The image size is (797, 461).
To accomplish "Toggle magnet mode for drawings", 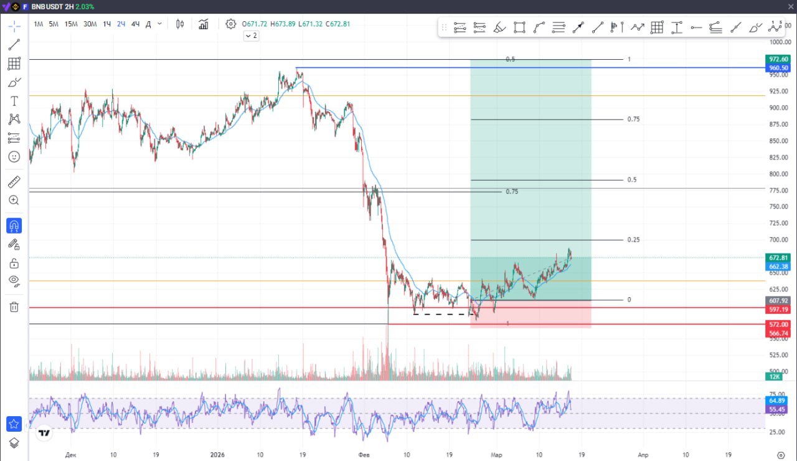I will pos(14,226).
